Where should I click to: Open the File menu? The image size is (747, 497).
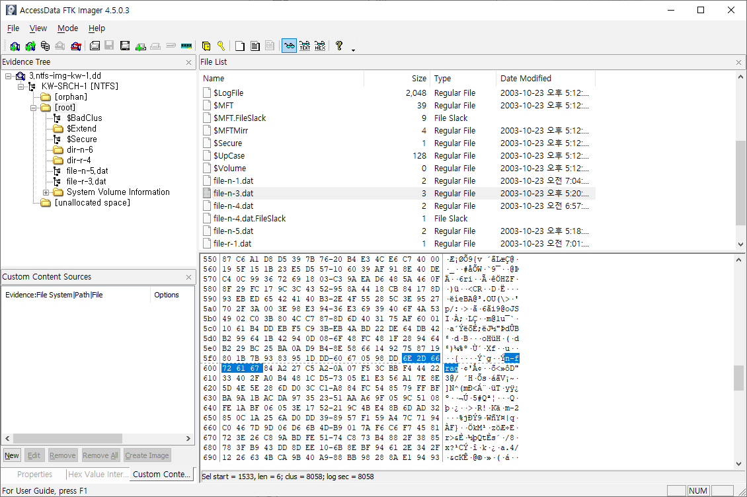13,28
